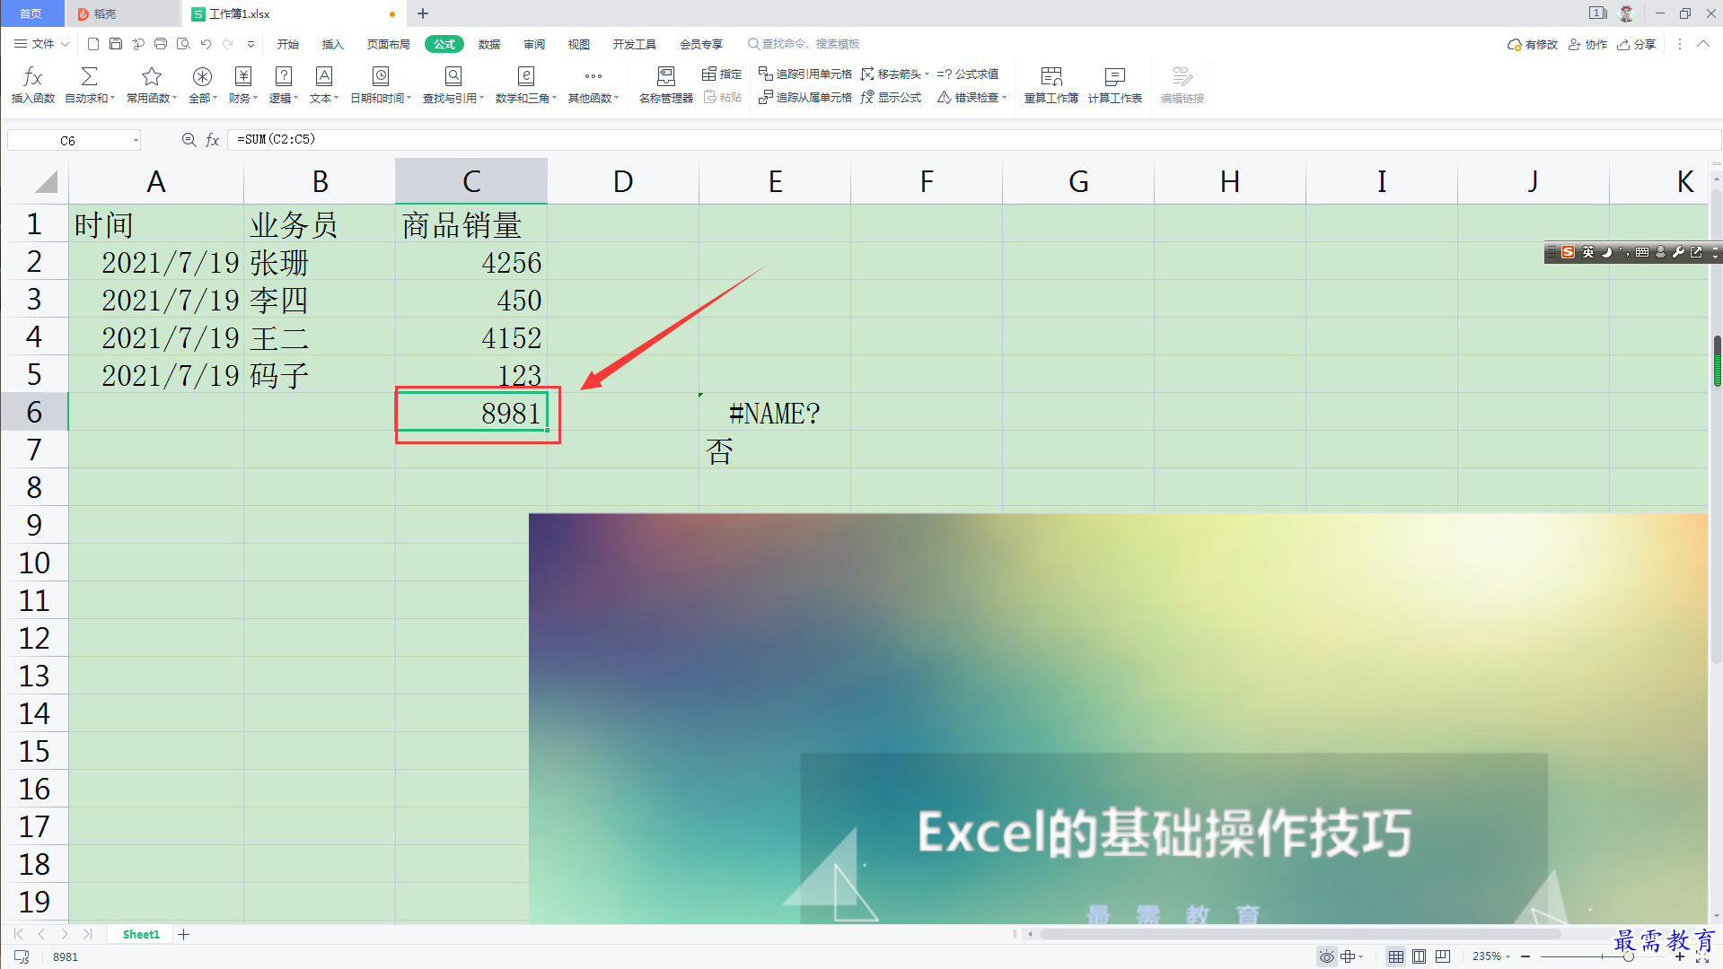Switch to normal grid view in status bar
This screenshot has height=969, width=1723.
(x=1396, y=956)
